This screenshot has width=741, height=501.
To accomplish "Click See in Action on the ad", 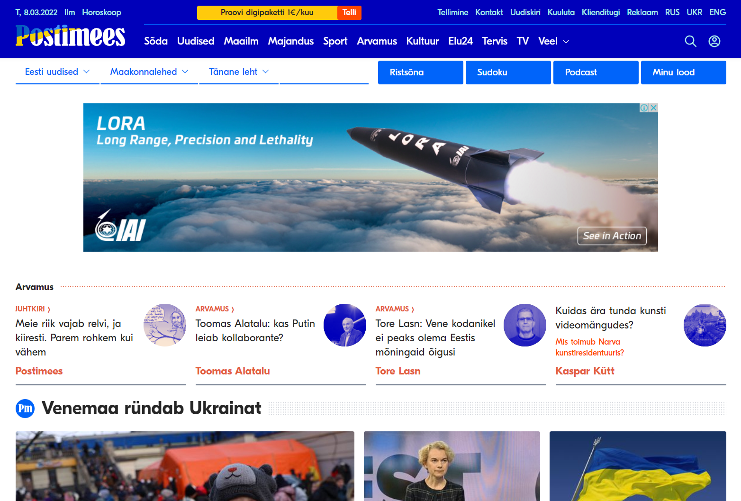I will (612, 236).
